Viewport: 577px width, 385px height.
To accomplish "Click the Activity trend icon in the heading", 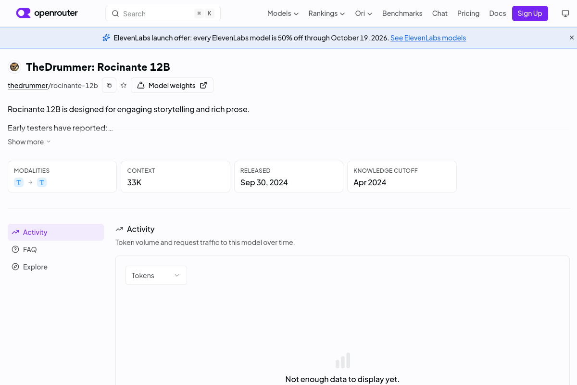I will (x=119, y=229).
